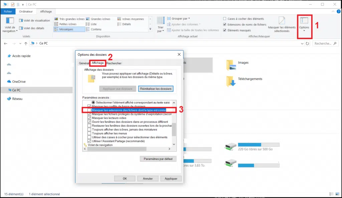Viewport: 342px width, 198px height.
Task: Click vertical scrollbar in Paramètres avancés
Action: coord(174,129)
